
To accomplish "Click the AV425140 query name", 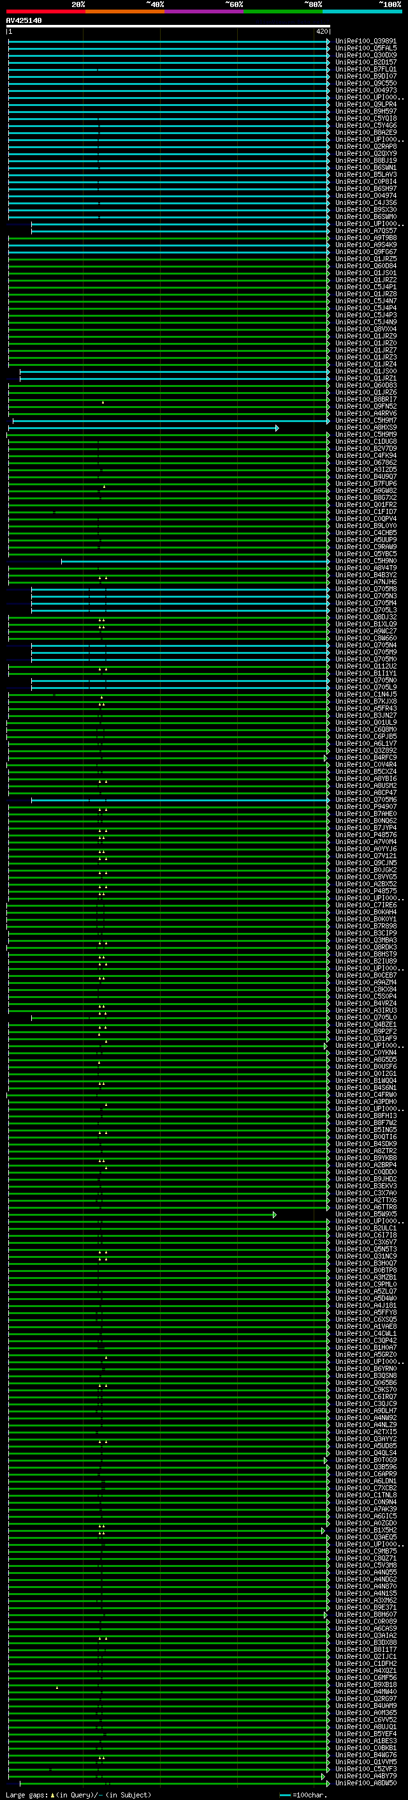I will (x=24, y=21).
